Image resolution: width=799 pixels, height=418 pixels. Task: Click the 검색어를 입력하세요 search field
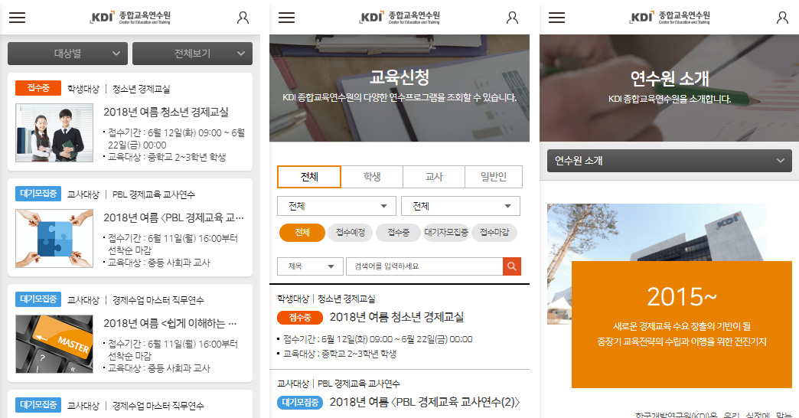(x=425, y=266)
